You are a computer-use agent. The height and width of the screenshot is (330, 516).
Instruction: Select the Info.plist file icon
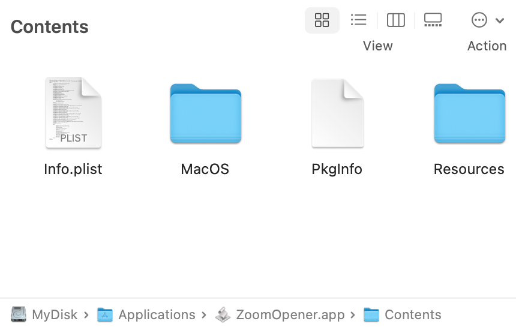tap(73, 113)
